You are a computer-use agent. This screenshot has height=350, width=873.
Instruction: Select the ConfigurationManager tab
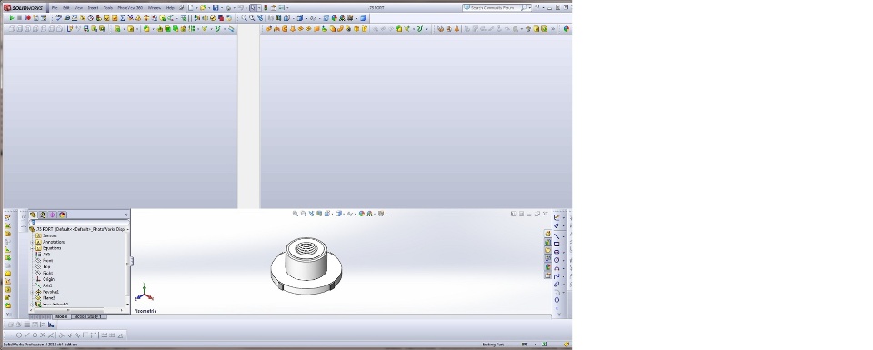click(53, 215)
